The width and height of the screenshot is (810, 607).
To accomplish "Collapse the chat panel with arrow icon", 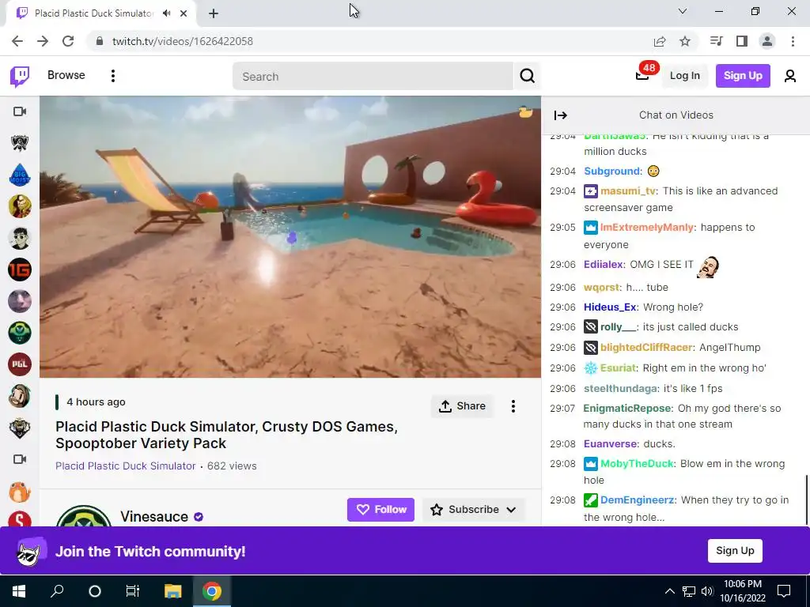I will coord(561,115).
